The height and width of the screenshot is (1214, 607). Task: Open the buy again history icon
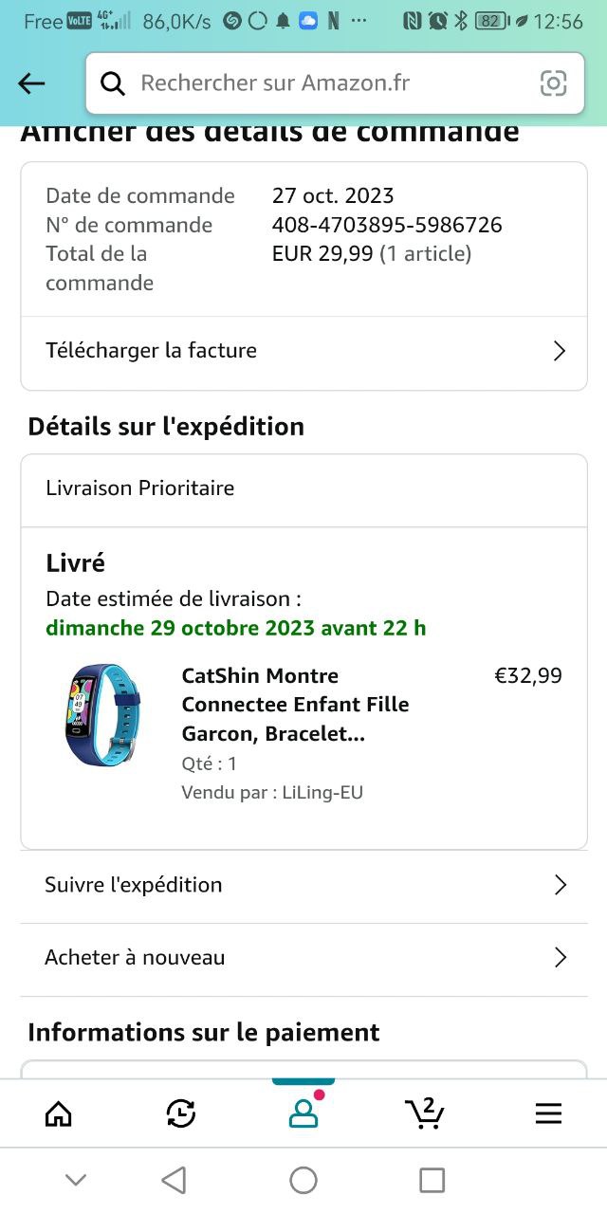tap(181, 1113)
